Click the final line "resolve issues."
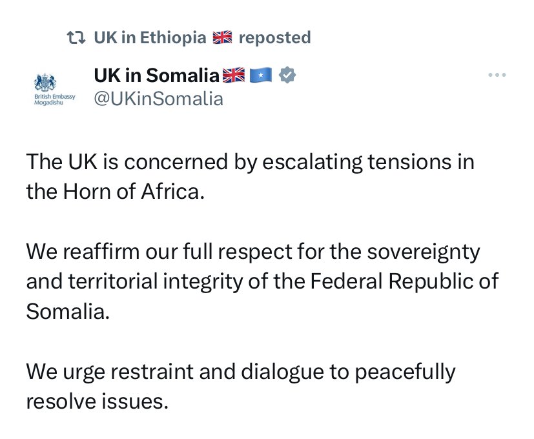Screen dimensions: 534x439 97,401
